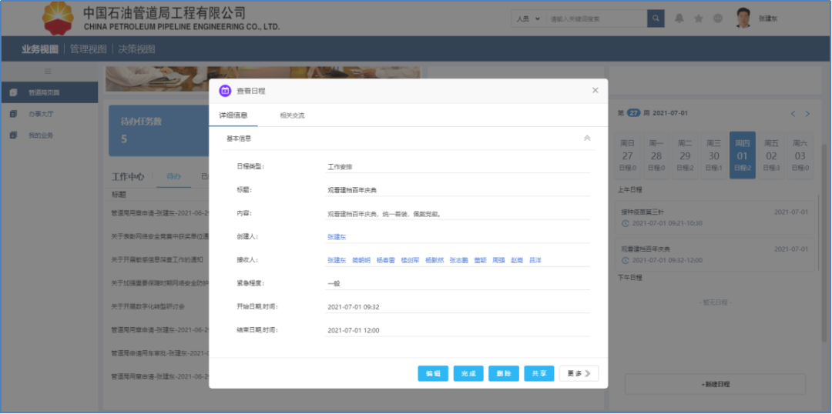Image resolution: width=832 pixels, height=414 pixels.
Task: Click the 管道局页面 sidebar icon
Action: [13, 93]
